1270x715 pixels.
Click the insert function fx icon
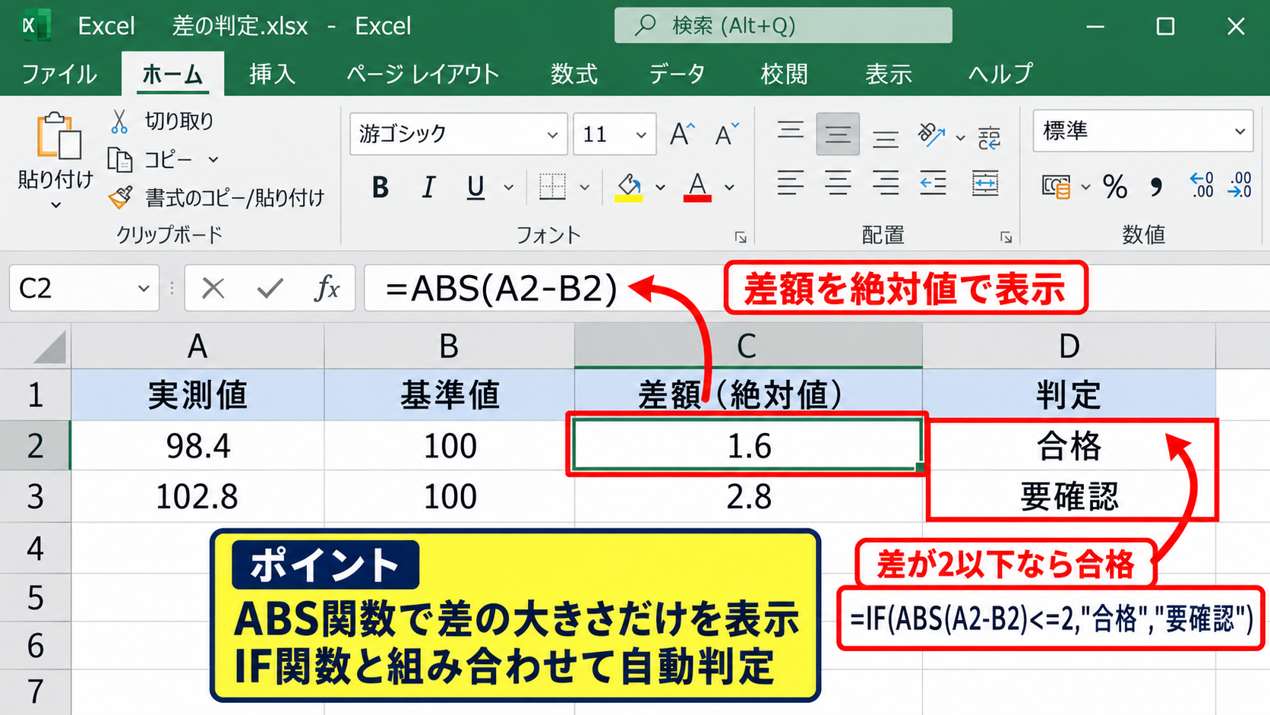[x=327, y=288]
